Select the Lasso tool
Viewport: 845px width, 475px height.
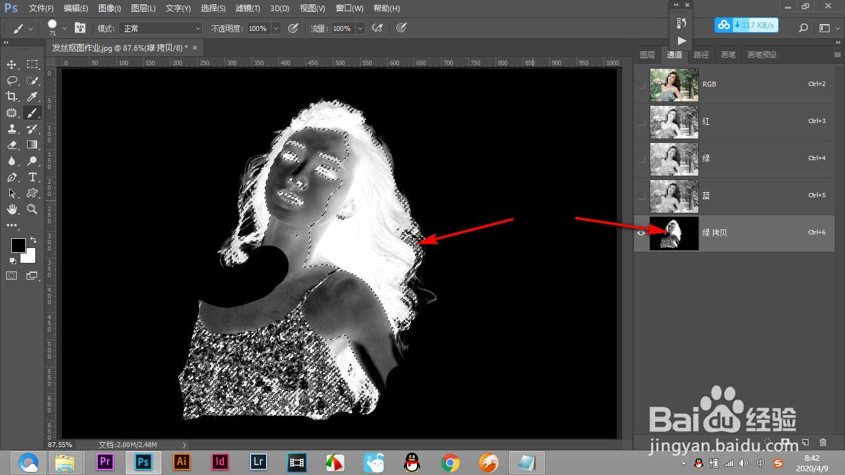click(12, 80)
